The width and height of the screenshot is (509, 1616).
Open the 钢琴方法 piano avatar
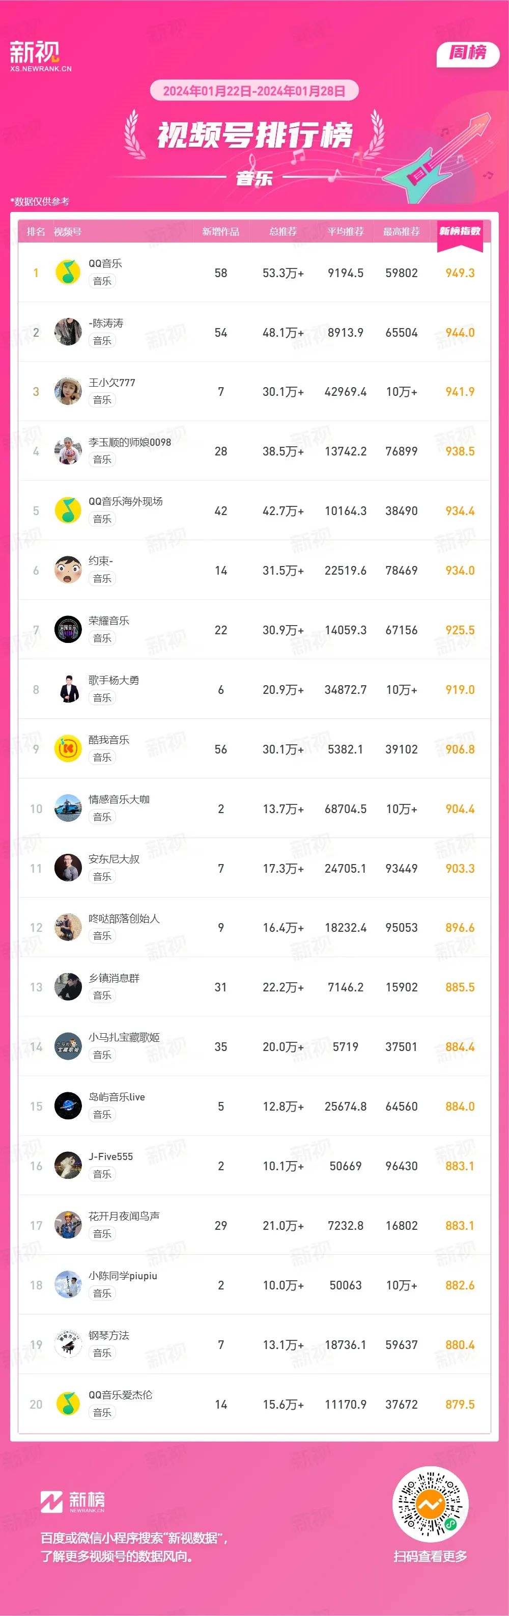[x=68, y=1344]
